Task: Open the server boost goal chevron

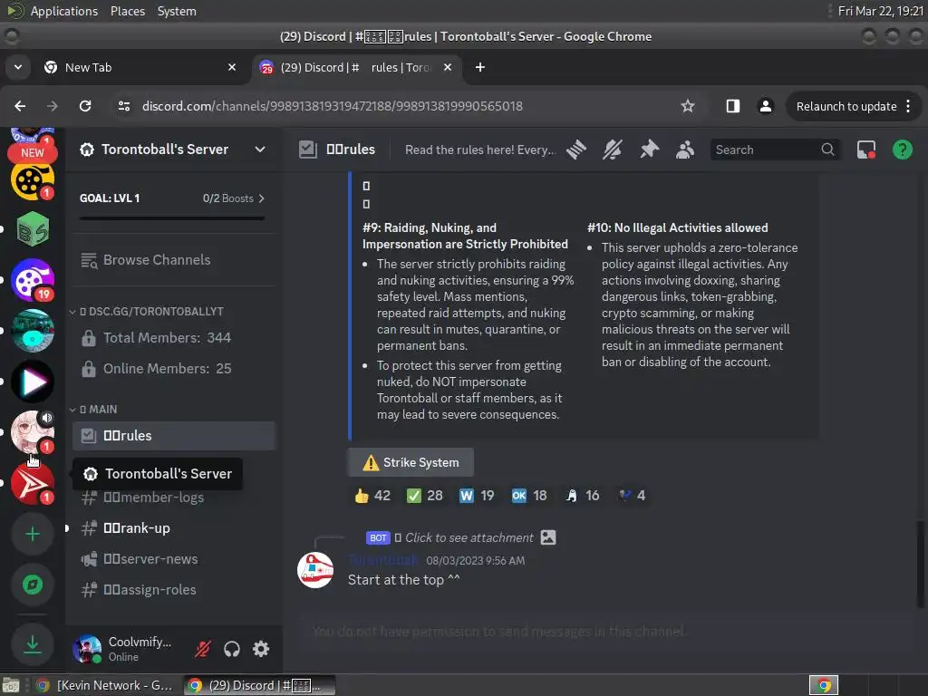Action: click(262, 198)
